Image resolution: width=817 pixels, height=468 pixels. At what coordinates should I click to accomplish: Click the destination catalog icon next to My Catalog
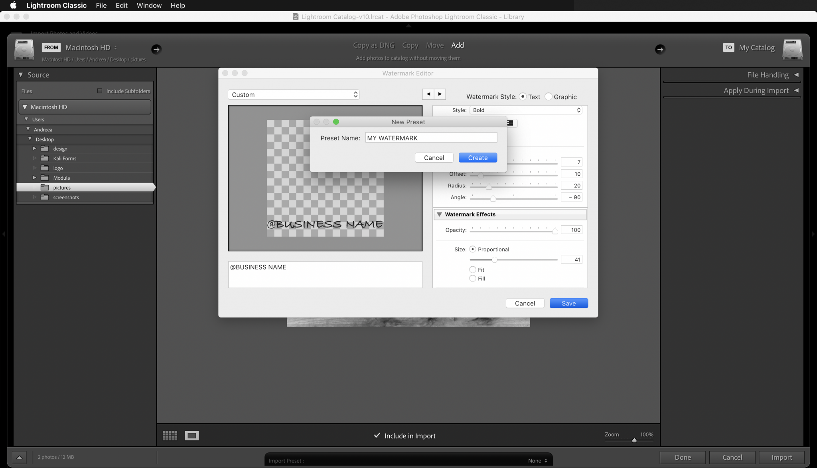(792, 50)
